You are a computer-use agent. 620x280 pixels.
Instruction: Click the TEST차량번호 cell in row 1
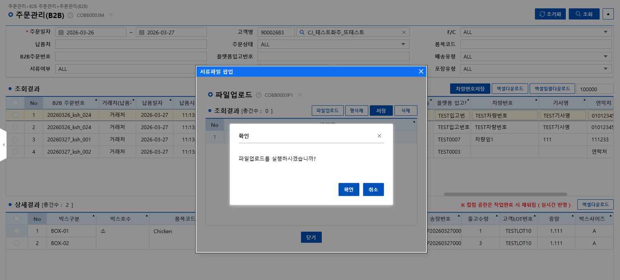505,115
